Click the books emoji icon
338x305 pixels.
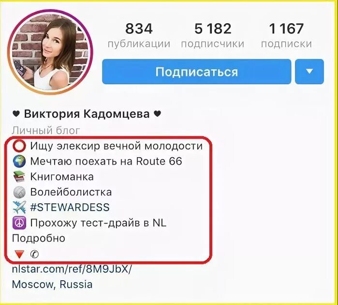point(19,177)
